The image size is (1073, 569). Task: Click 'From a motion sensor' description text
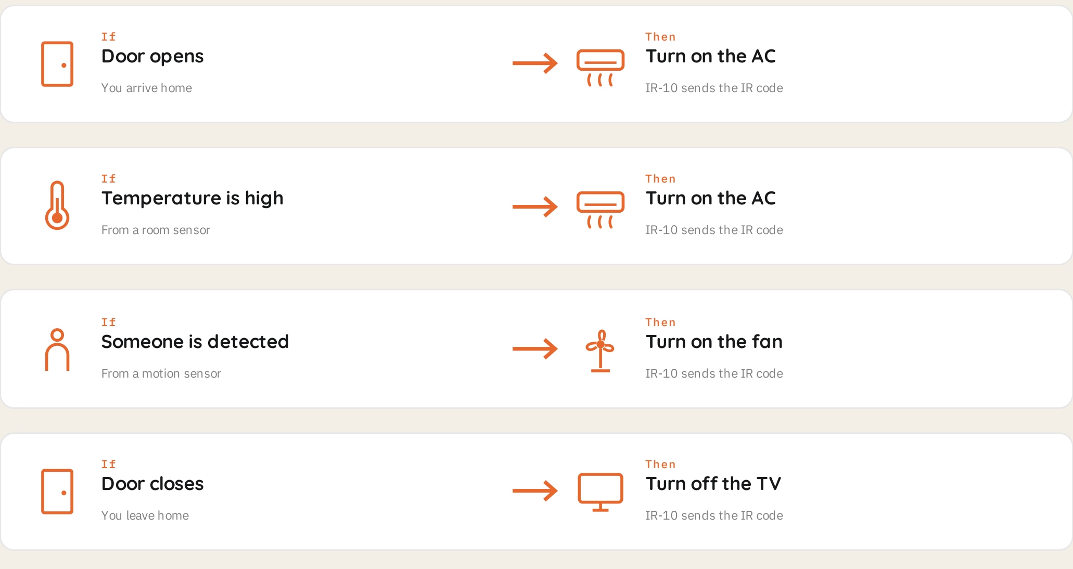pos(161,373)
